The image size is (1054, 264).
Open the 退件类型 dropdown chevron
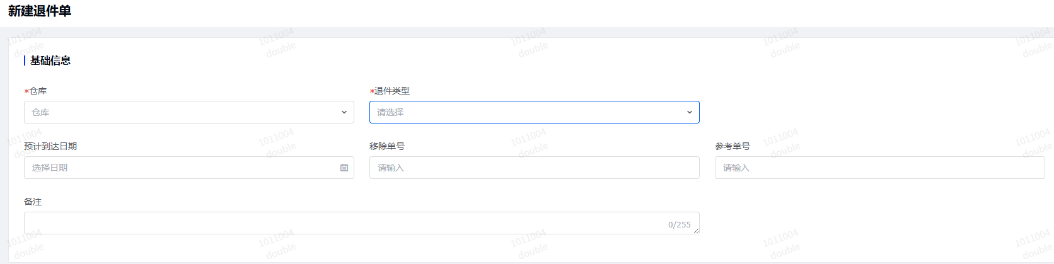click(689, 112)
